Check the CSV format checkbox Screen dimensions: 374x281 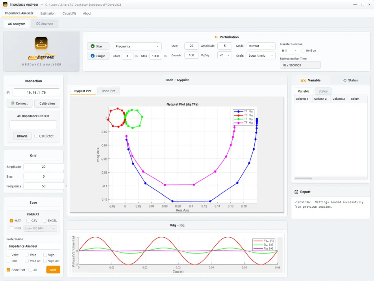(x=28, y=221)
